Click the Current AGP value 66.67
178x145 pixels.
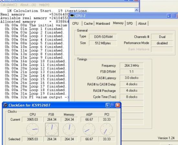pos(89,119)
